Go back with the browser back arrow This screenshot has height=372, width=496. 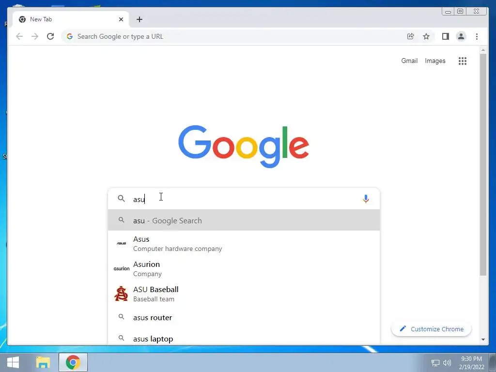pyautogui.click(x=19, y=36)
